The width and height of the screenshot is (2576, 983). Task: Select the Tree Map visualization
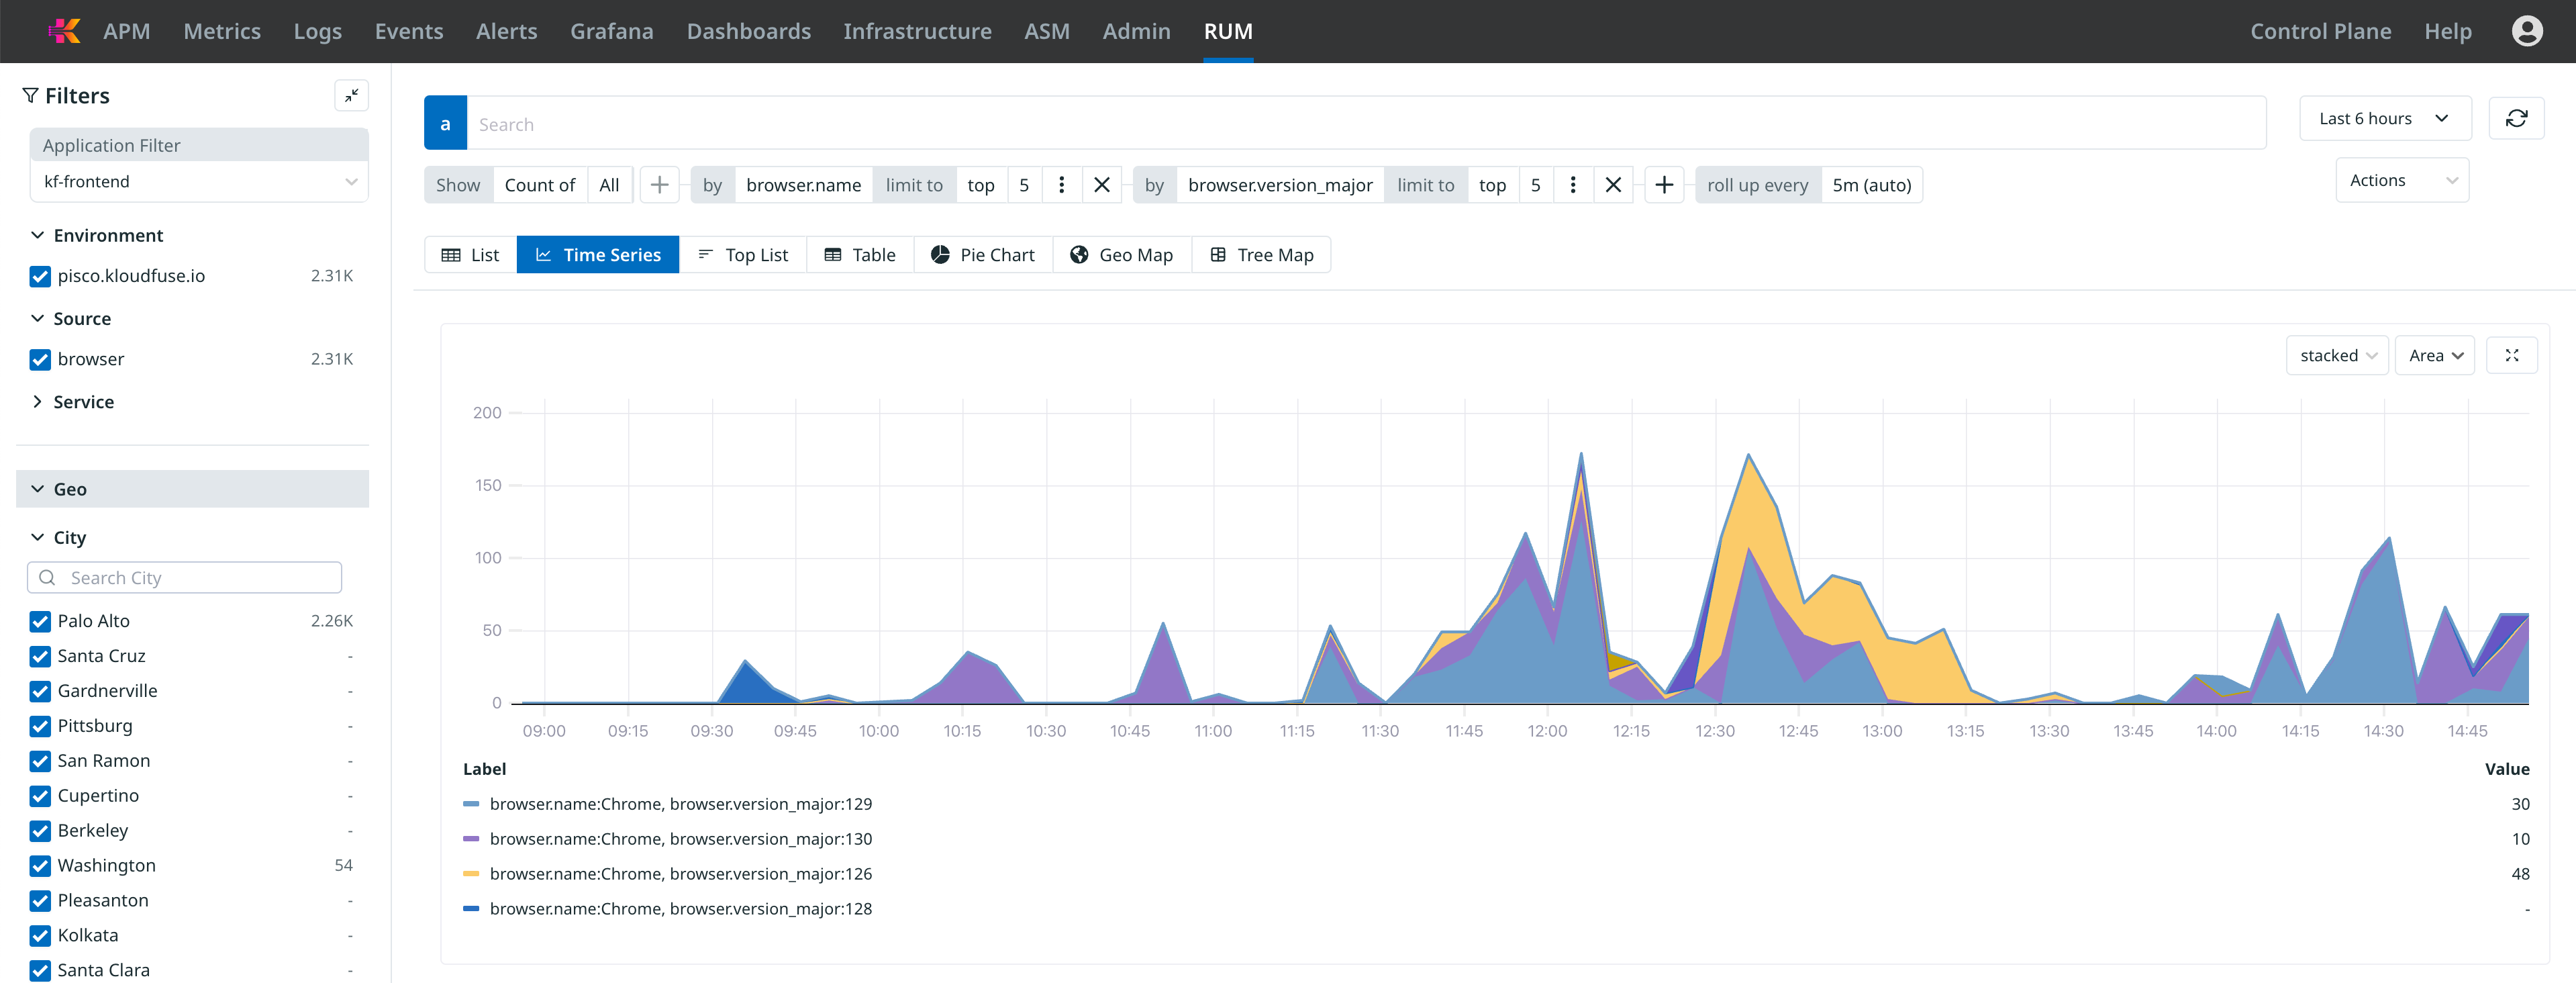pyautogui.click(x=1261, y=254)
